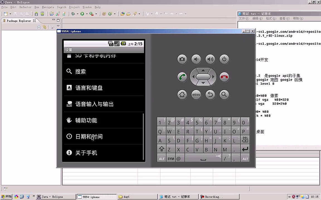Expand the External Tools dropdown arrow
The width and height of the screenshot is (321, 200).
point(96,14)
